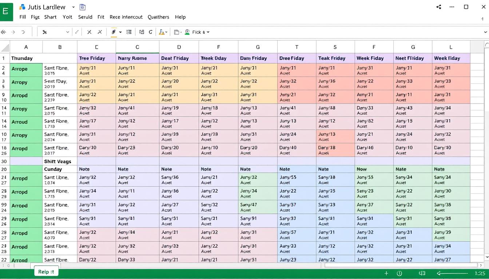Screen dimensions: 489x279
Task: Collapse the toolbar using the right-edge chevron
Action: (x=486, y=32)
